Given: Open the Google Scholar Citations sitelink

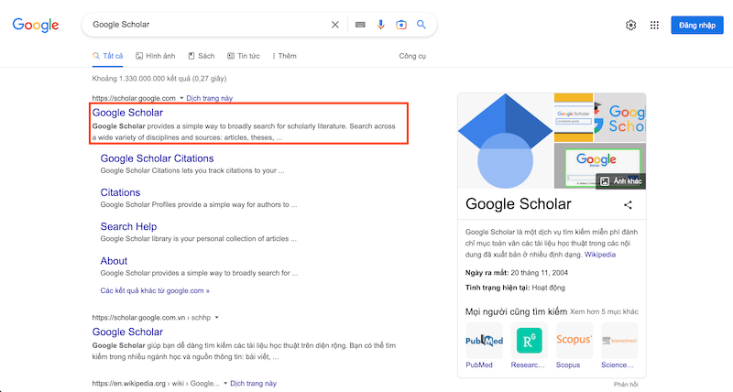Looking at the screenshot, I should coord(157,158).
